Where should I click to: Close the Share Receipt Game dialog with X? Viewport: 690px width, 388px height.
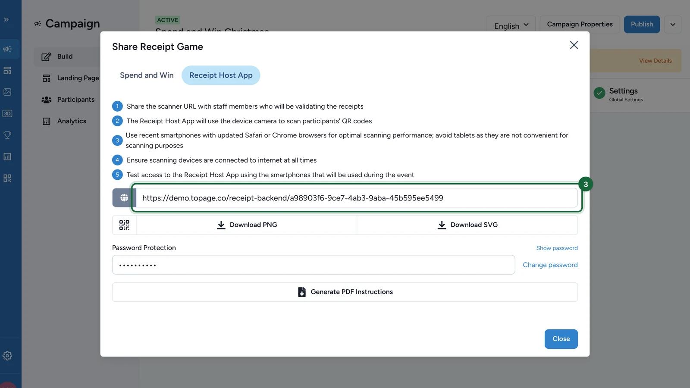574,45
